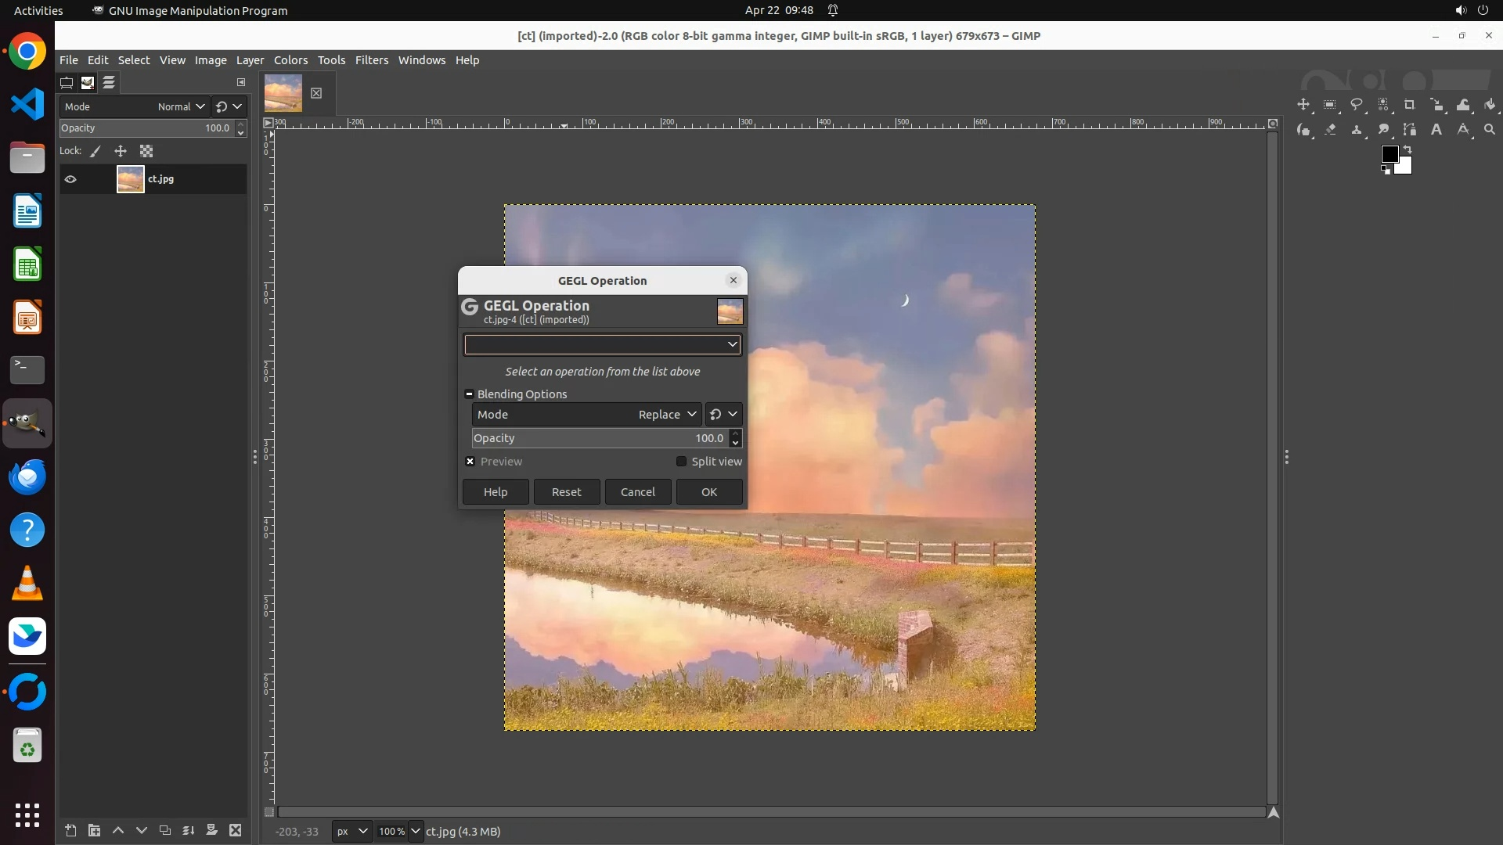Click Cancel in GEGL Operation dialog
The height and width of the screenshot is (845, 1503).
[x=637, y=492]
